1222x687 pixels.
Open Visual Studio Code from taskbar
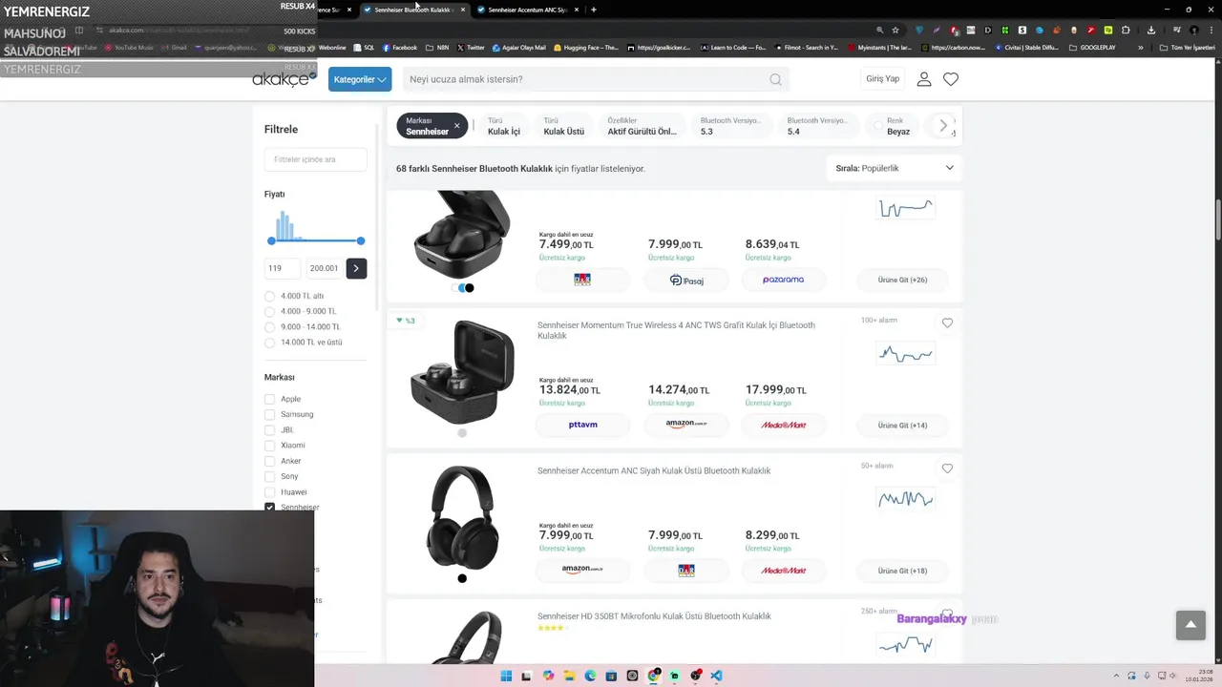pos(716,676)
